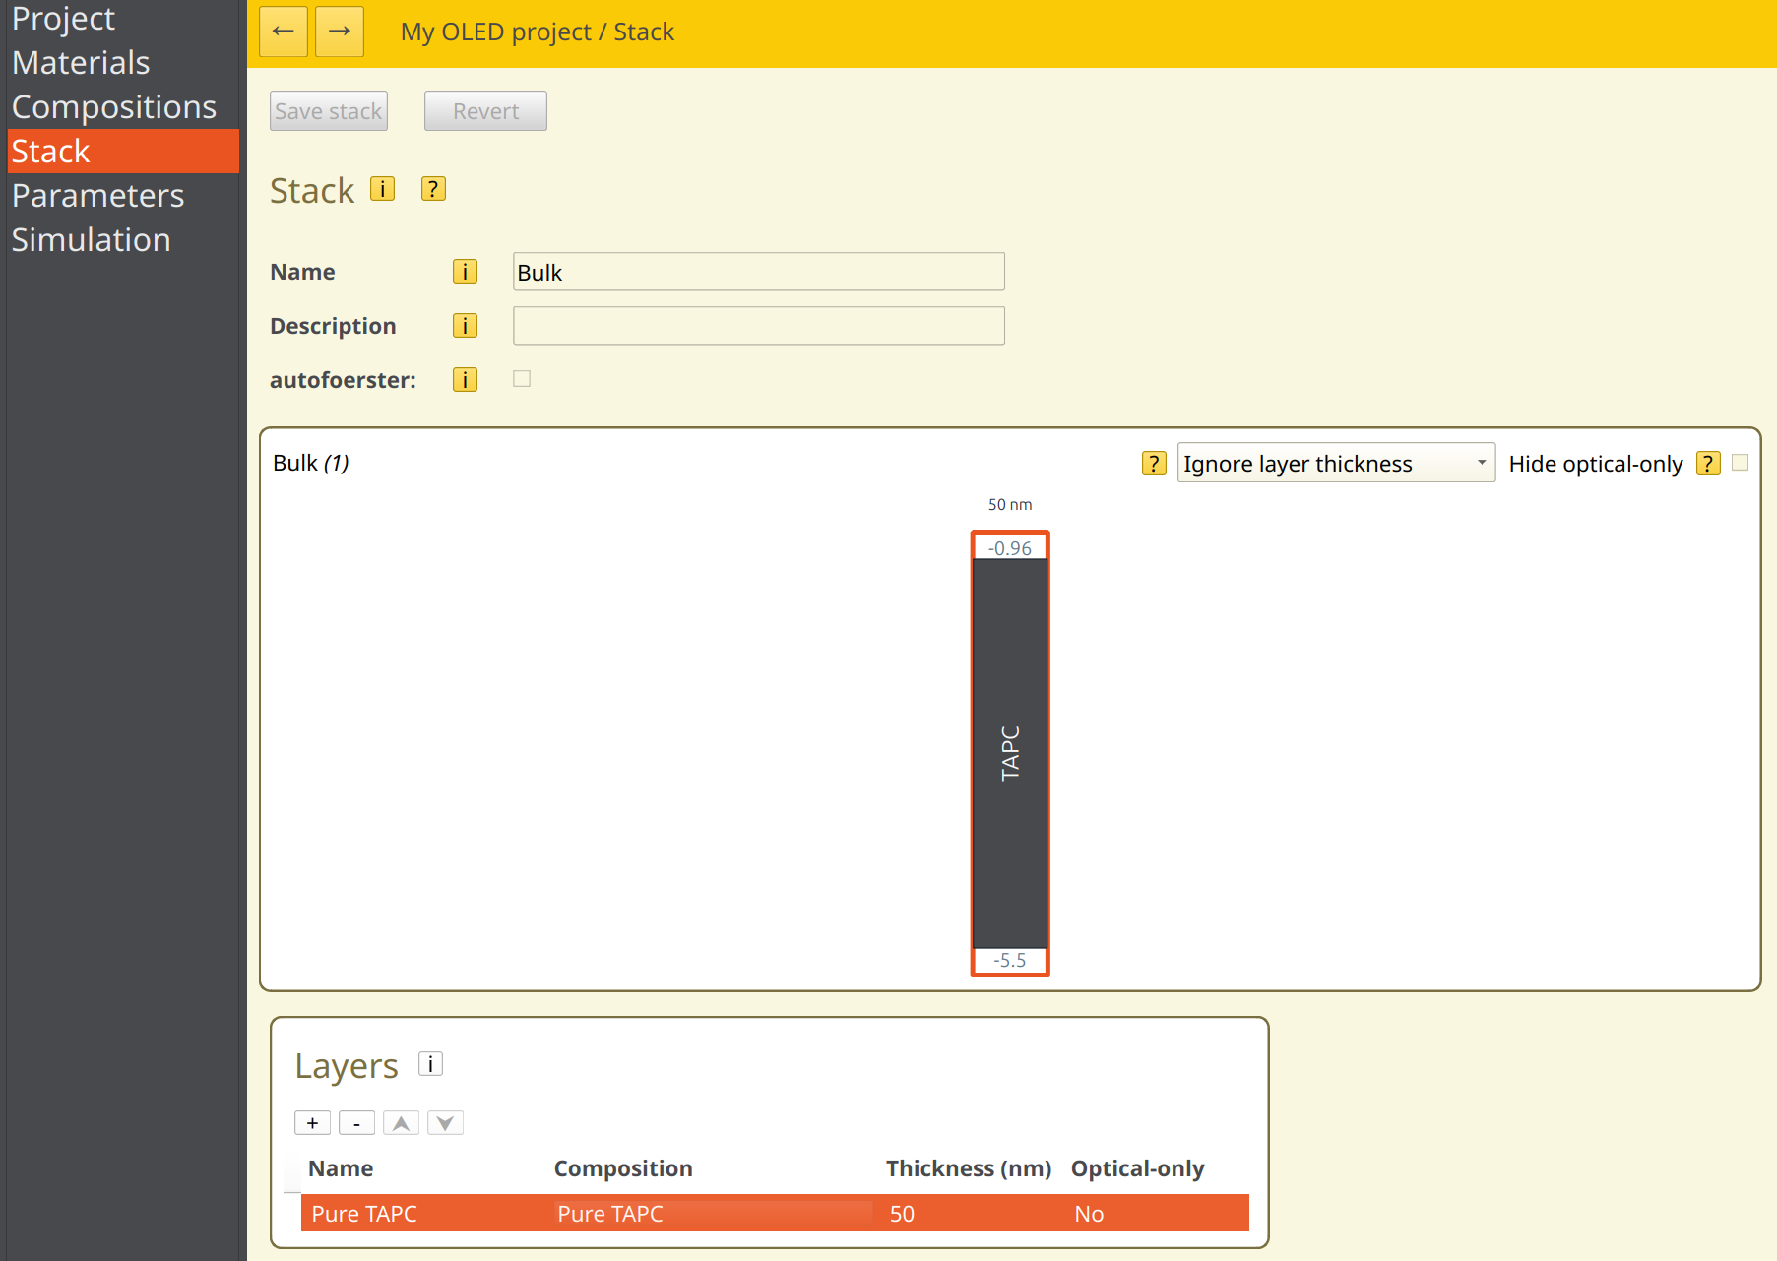Viewport: 1777px width, 1261px height.
Task: Remove the layer with minus button
Action: click(x=356, y=1123)
